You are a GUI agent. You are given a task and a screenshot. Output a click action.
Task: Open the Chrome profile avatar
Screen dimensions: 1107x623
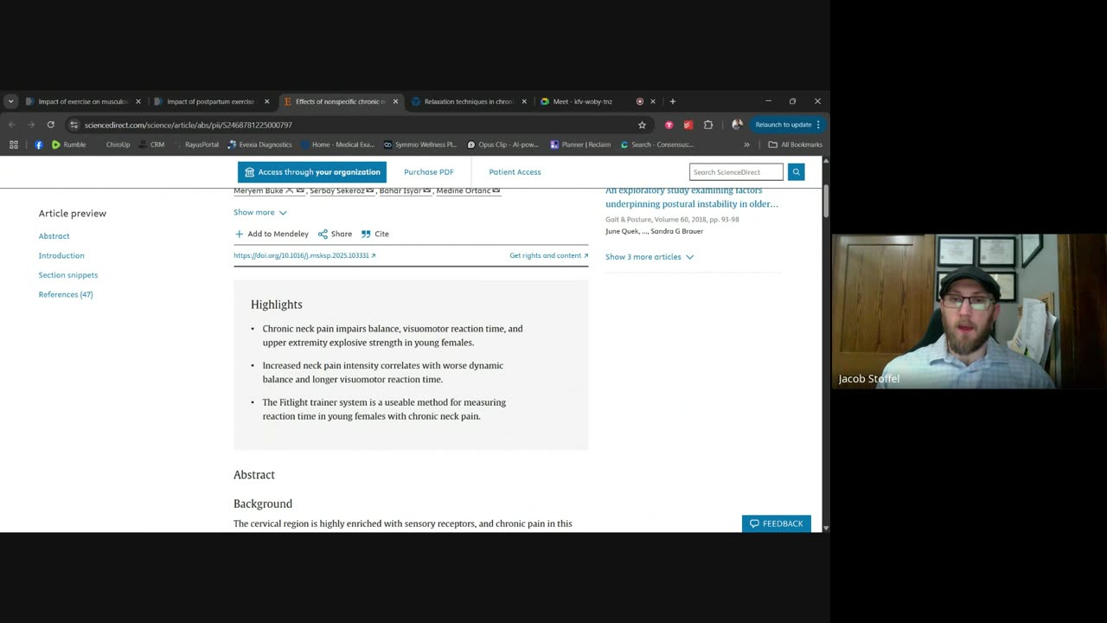click(737, 125)
